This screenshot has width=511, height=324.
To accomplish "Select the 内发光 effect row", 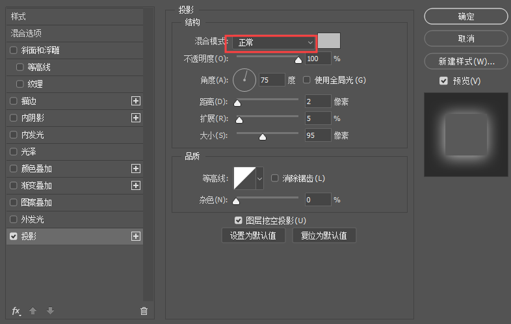I will coord(75,135).
